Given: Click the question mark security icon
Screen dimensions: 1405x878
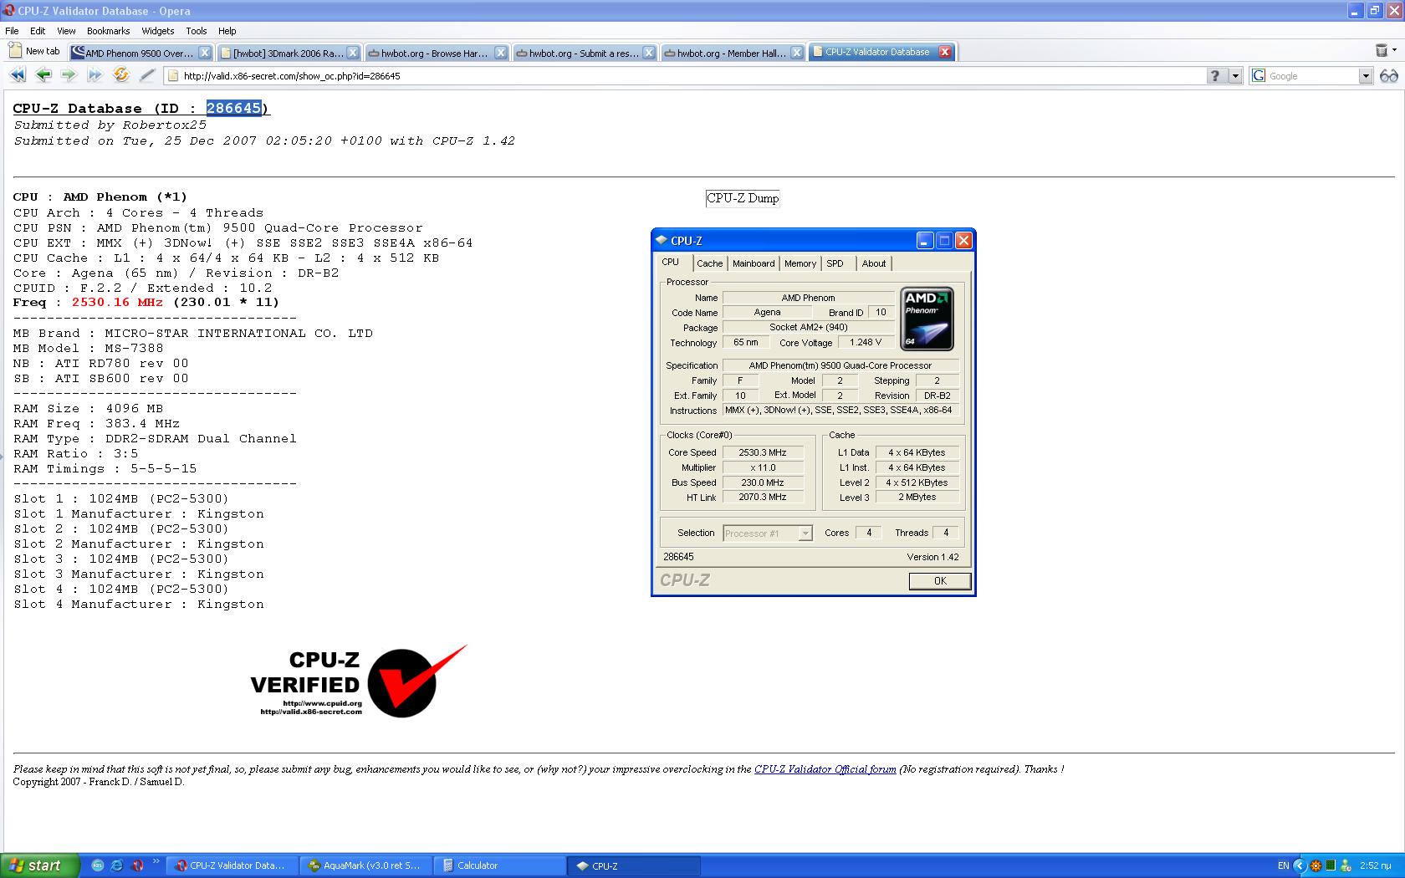Looking at the screenshot, I should click(x=1216, y=76).
